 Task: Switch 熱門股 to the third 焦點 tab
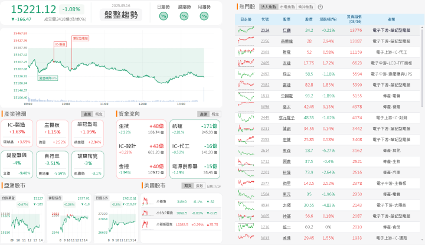[x=306, y=7]
